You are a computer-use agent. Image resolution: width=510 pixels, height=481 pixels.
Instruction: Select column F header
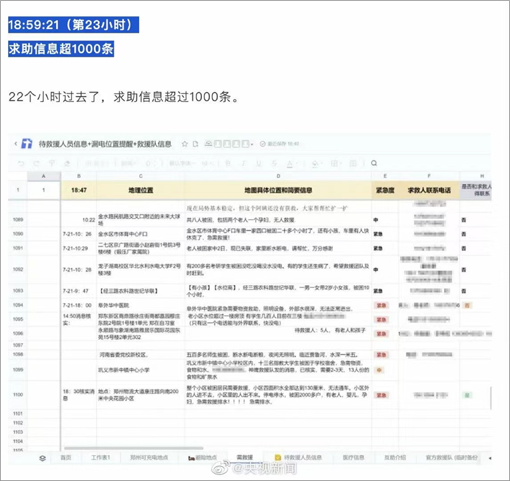click(x=429, y=176)
